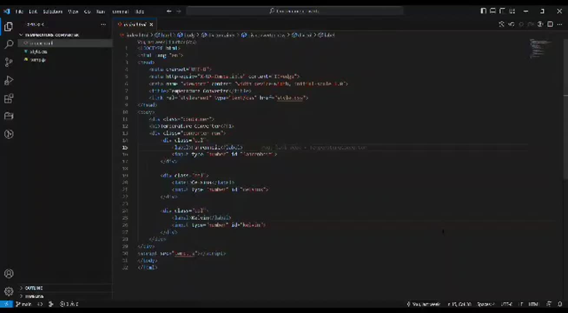
Task: Click the main branch in status bar
Action: click(24, 304)
